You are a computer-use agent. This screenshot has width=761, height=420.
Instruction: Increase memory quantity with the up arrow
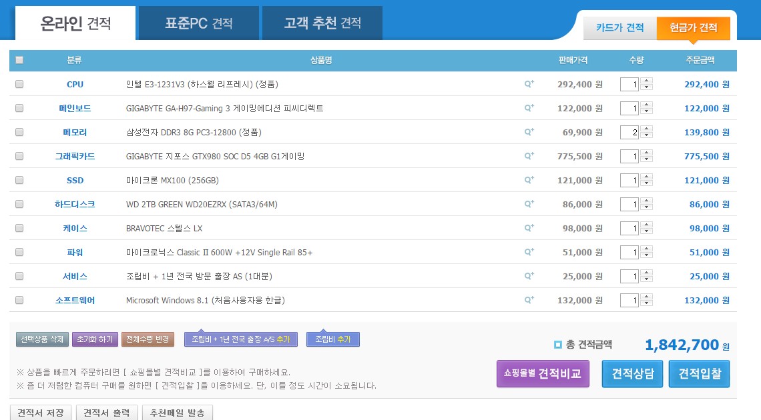[x=646, y=129]
